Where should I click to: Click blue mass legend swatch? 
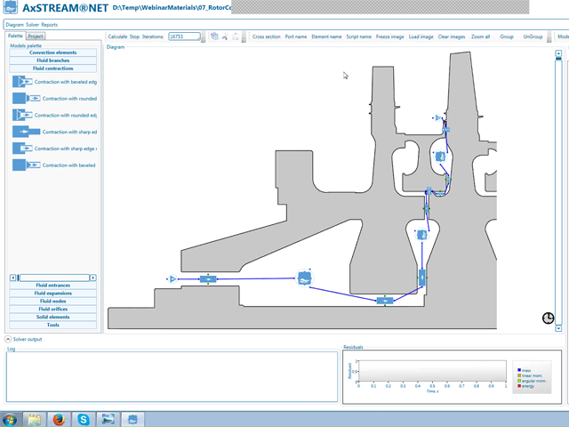click(x=519, y=370)
